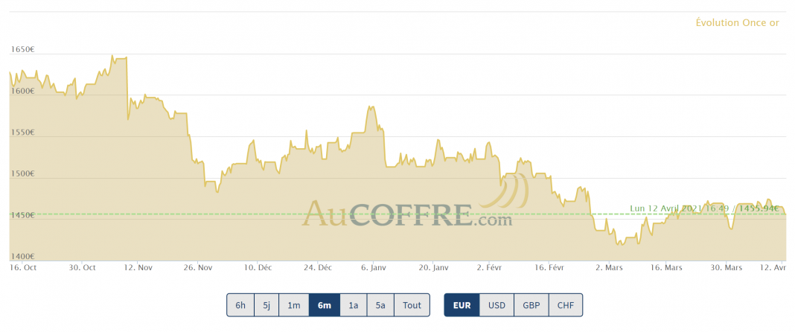This screenshot has width=795, height=332.
Task: Switch chart to 5j range
Action: point(266,305)
